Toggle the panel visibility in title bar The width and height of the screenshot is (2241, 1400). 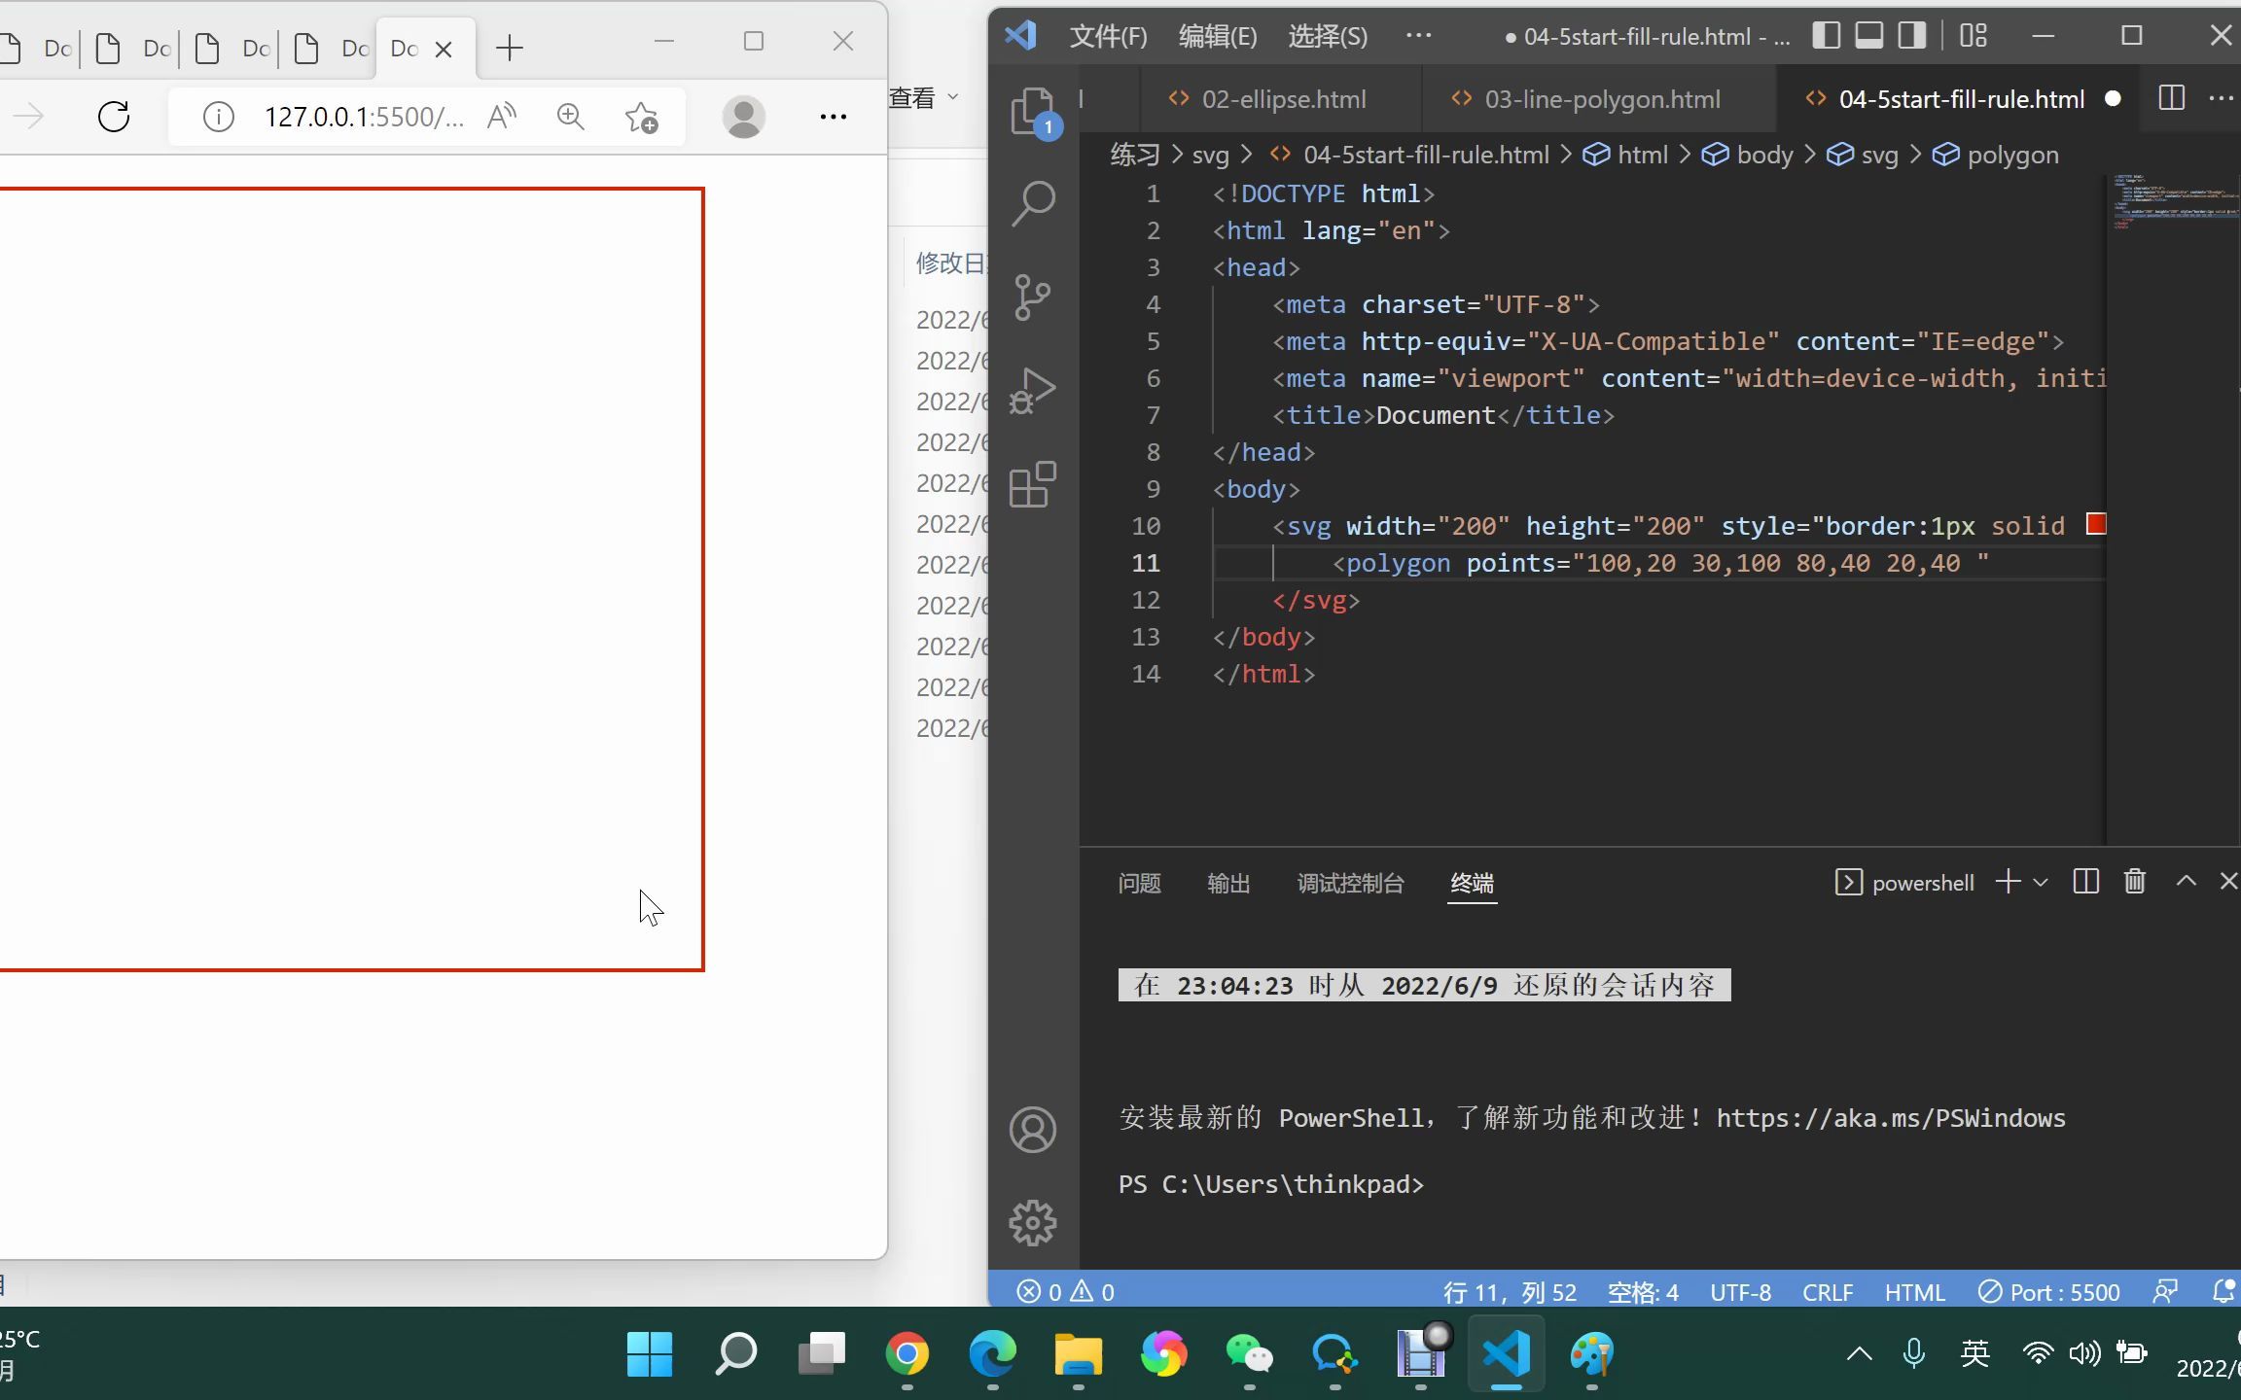[x=1868, y=35]
